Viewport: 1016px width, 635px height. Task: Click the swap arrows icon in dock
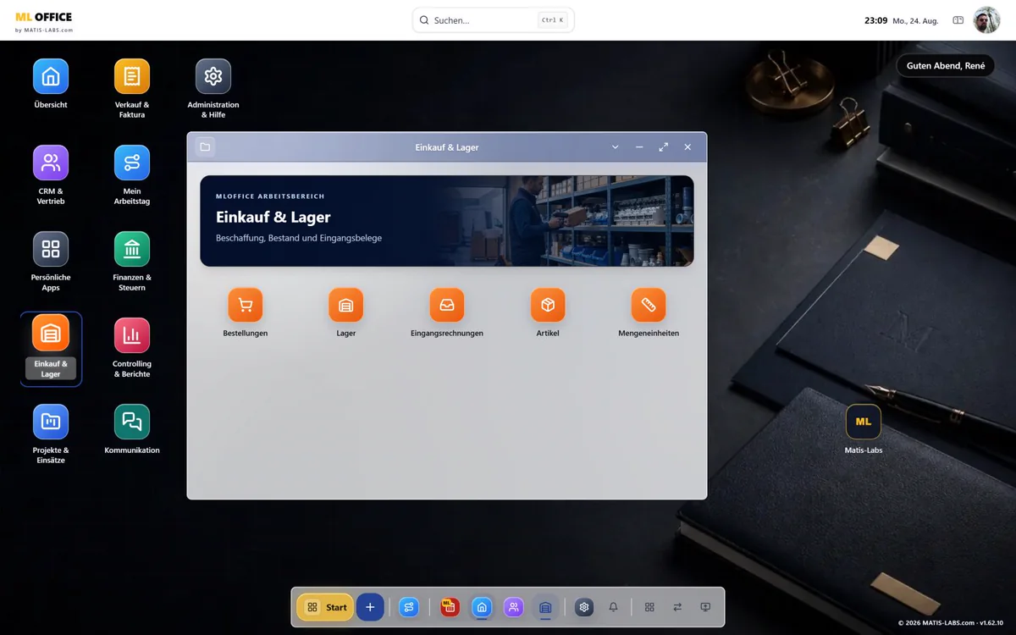click(x=677, y=607)
